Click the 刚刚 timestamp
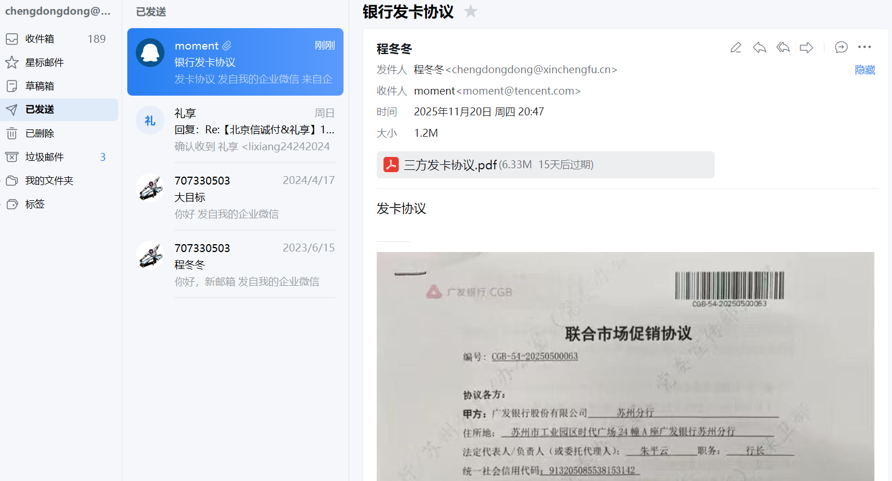 (x=324, y=46)
